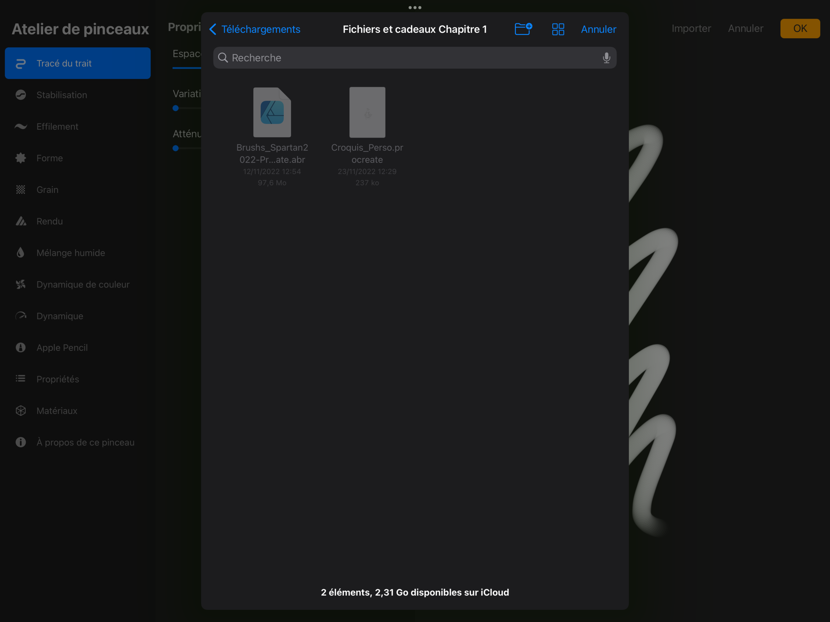Select Apple Pencil settings
The width and height of the screenshot is (830, 622).
click(x=62, y=348)
